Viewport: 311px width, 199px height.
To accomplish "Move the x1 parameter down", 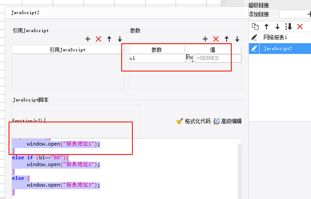I will (237, 39).
